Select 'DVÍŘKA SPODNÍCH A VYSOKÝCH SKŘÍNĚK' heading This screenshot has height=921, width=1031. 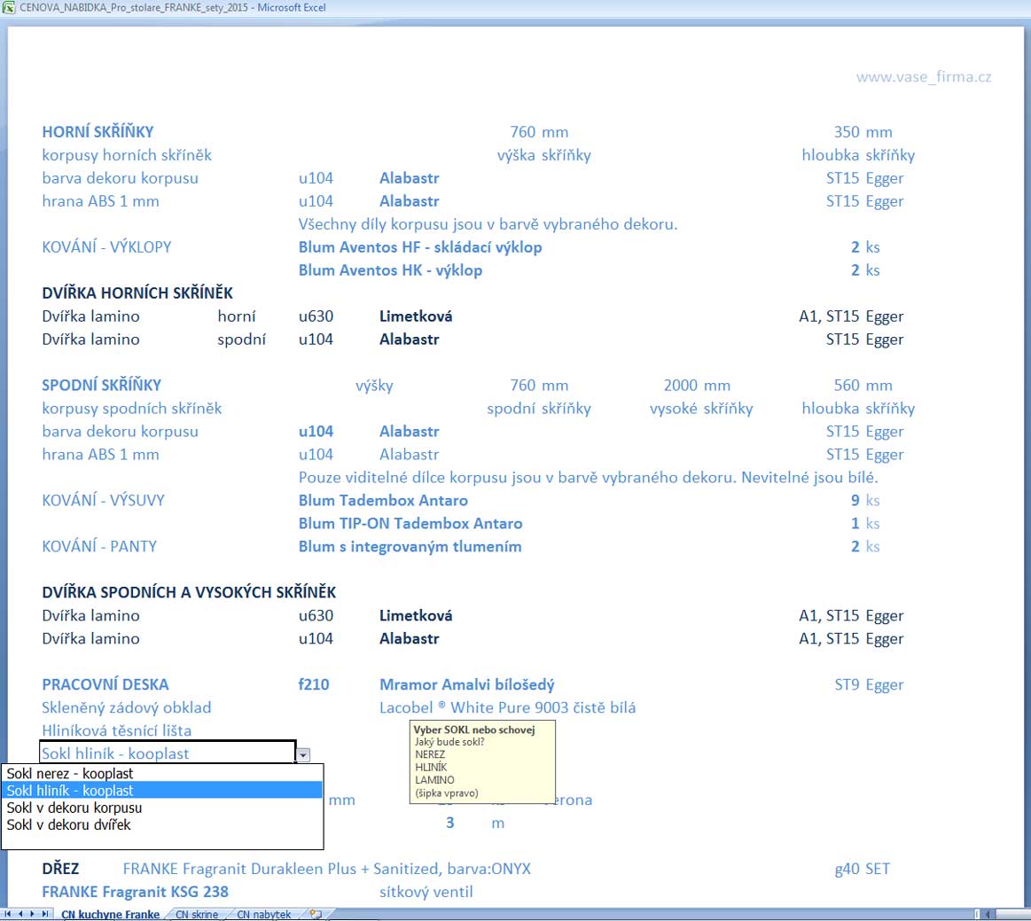tap(189, 592)
